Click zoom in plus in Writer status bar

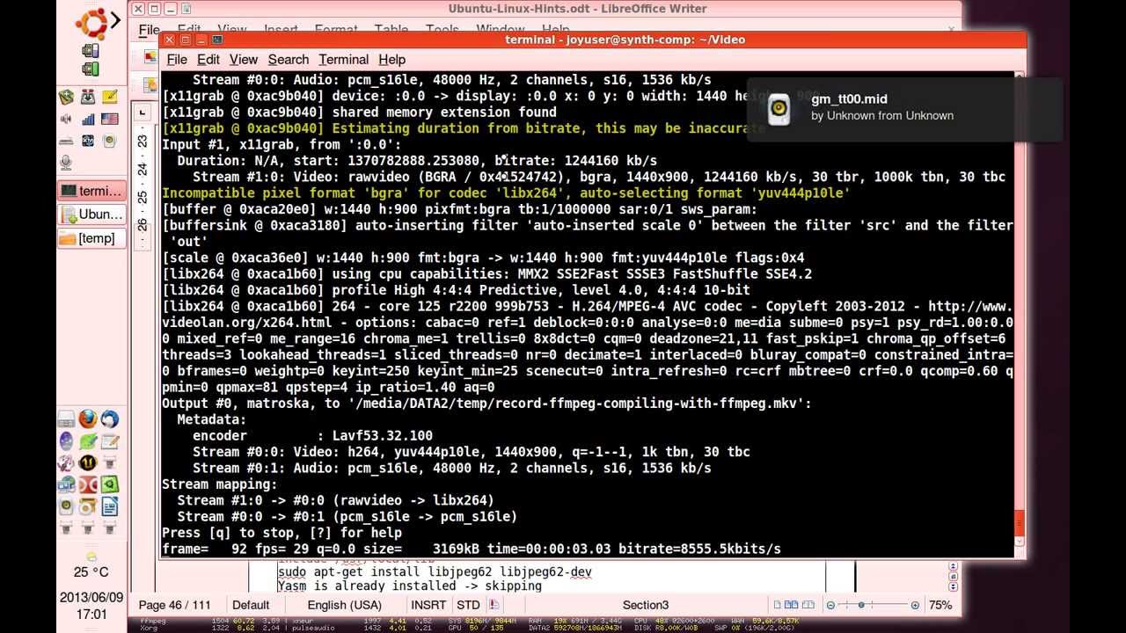click(915, 605)
